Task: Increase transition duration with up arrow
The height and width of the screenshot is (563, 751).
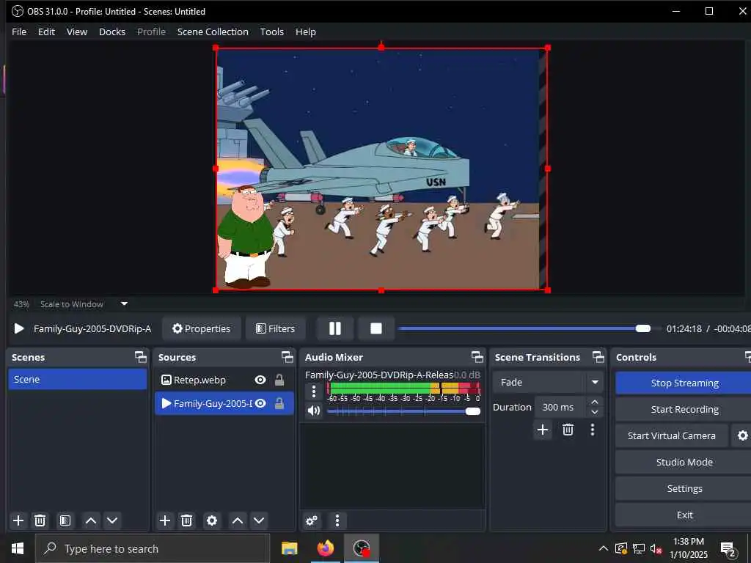Action: pyautogui.click(x=594, y=402)
